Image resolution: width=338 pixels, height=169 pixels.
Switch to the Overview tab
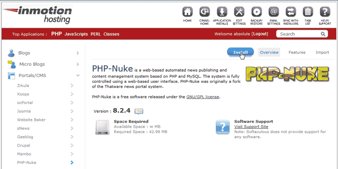coord(269,52)
